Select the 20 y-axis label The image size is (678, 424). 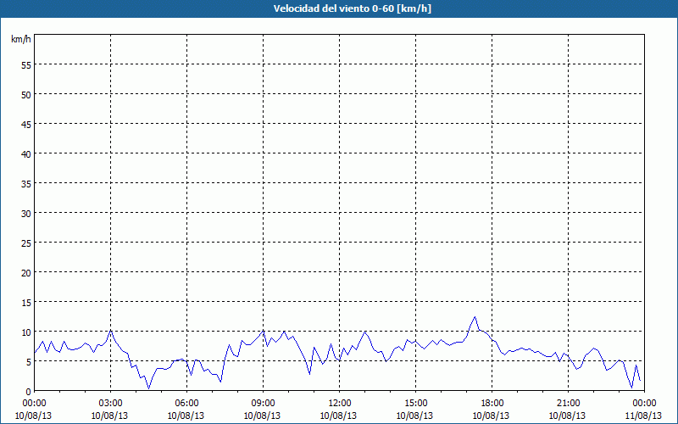click(x=26, y=272)
